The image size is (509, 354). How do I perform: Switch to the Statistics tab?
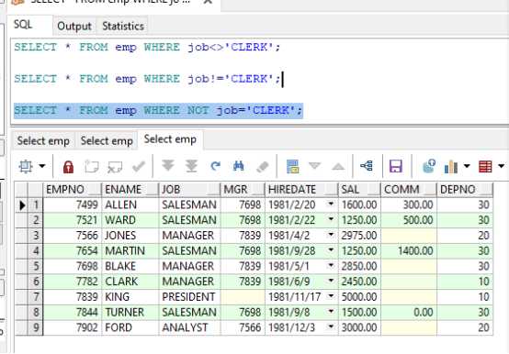123,27
